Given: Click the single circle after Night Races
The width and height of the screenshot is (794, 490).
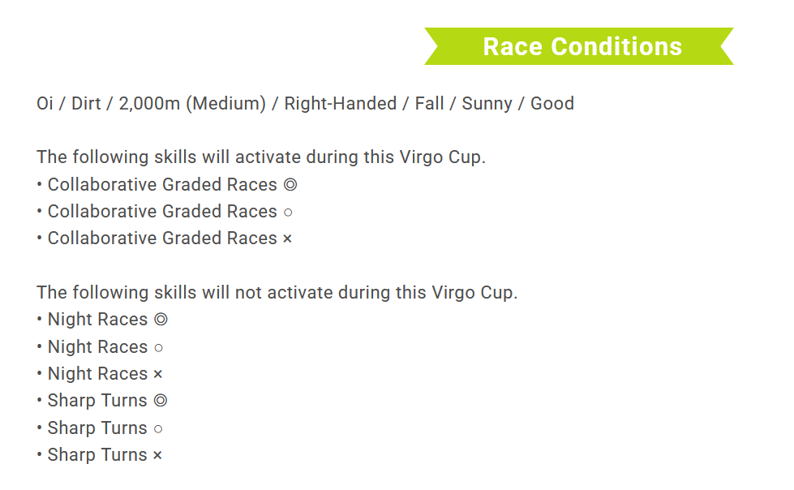Looking at the screenshot, I should [158, 347].
